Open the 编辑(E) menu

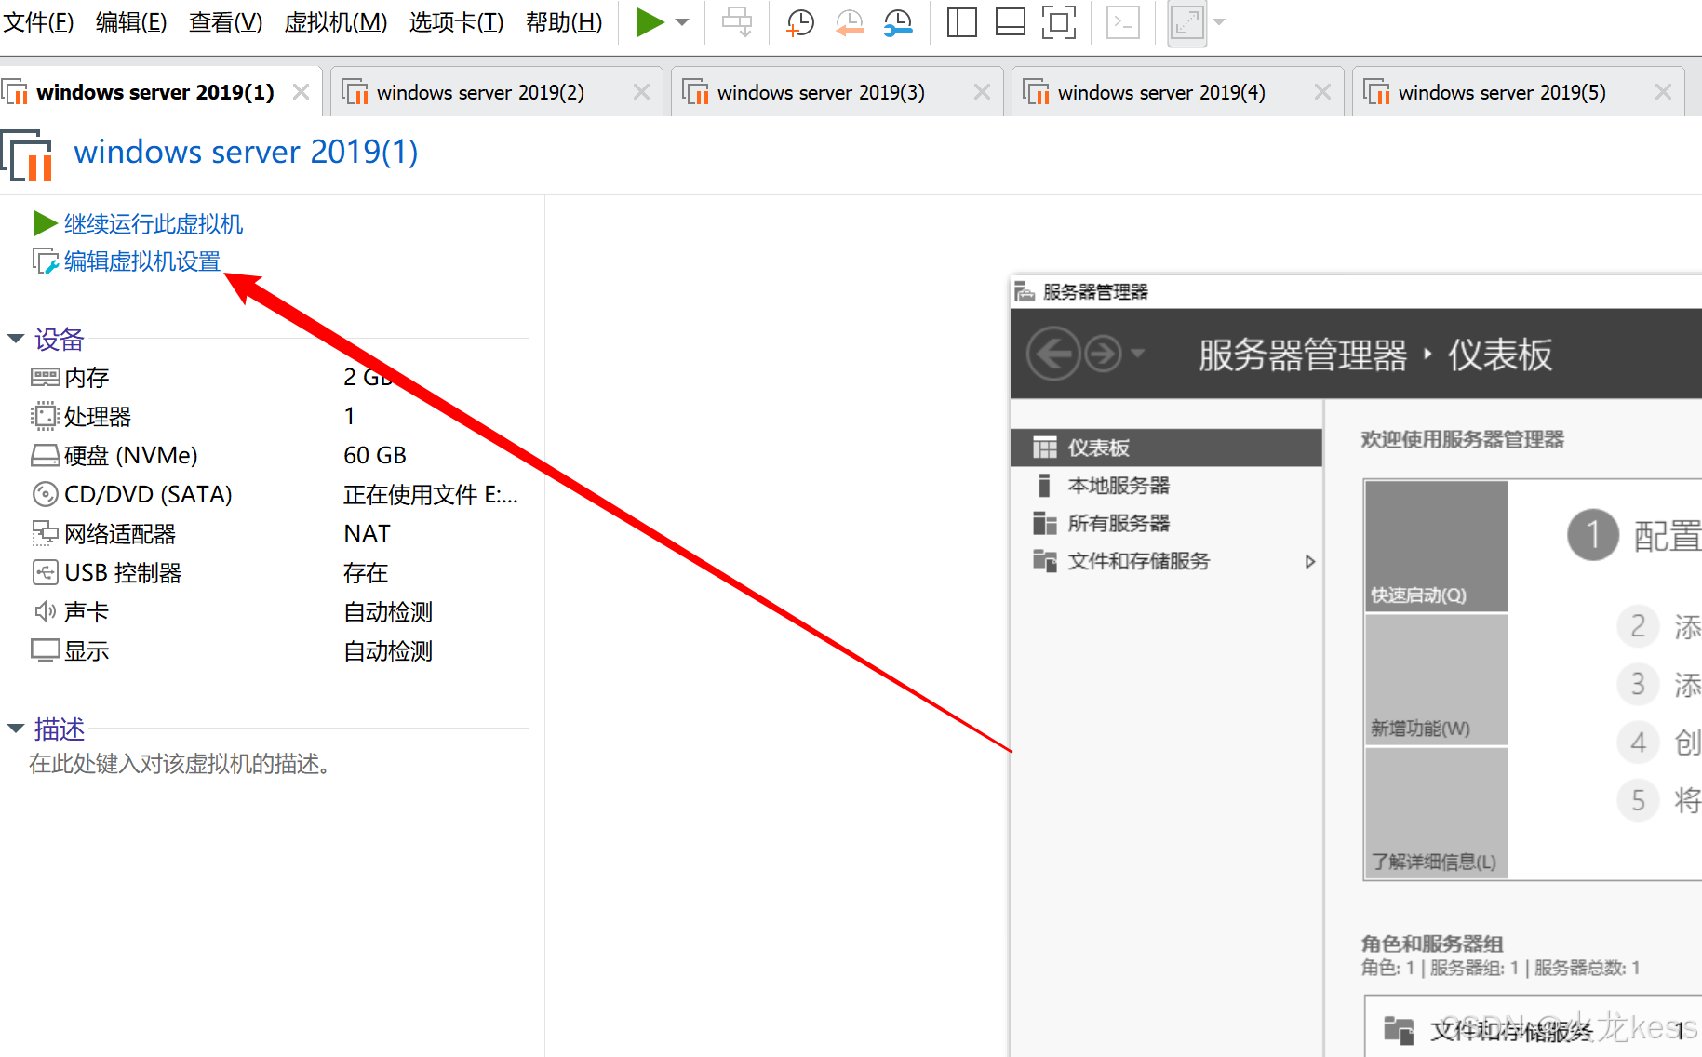[x=131, y=22]
